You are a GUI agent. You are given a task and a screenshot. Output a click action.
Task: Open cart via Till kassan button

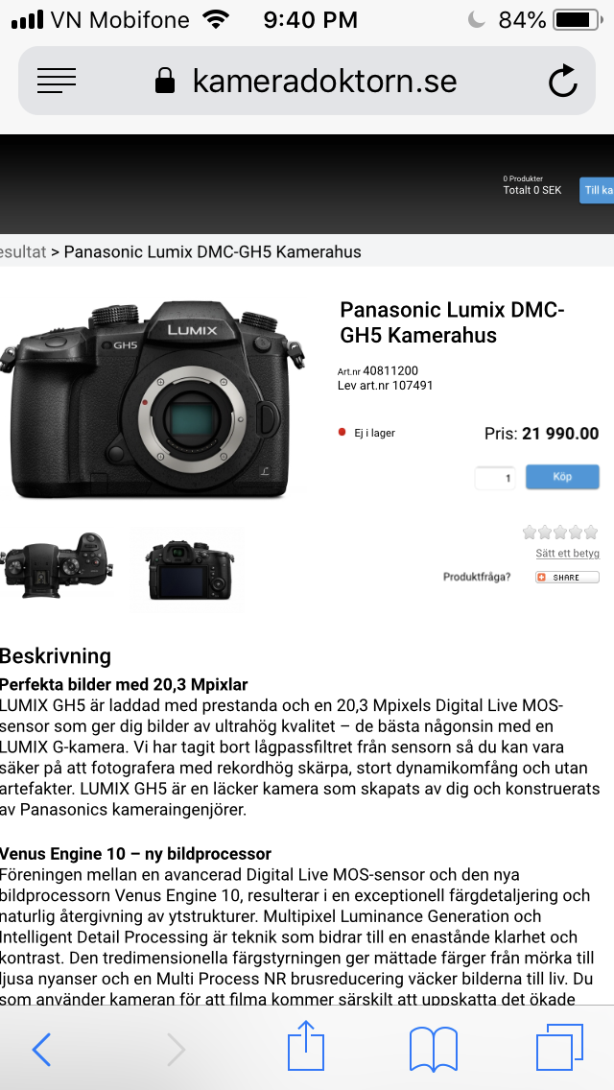point(597,191)
